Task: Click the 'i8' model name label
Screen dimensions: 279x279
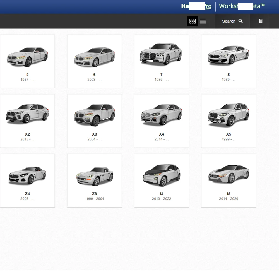Action: (x=229, y=194)
